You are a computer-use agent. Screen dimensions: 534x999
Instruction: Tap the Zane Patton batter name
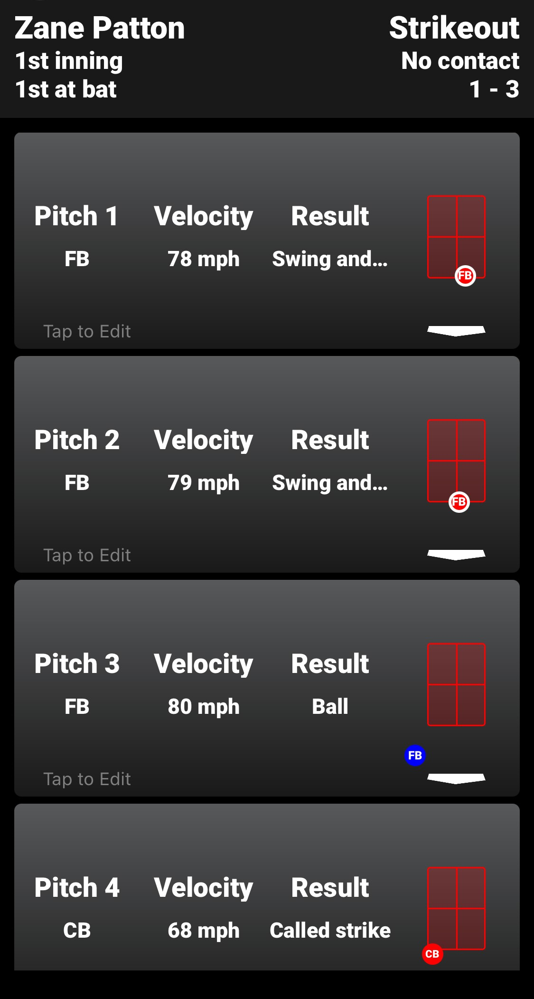(x=100, y=28)
